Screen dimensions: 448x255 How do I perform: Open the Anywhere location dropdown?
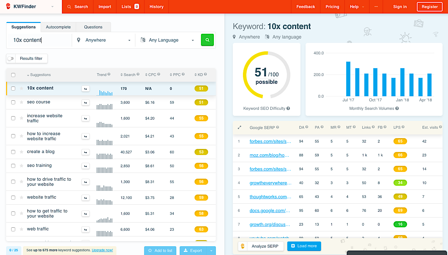click(x=104, y=40)
